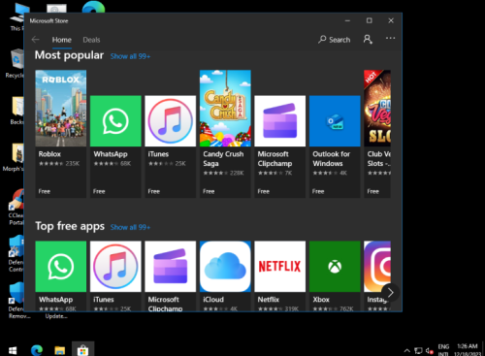Open the See more ellipsis menu
Screen dimensions: 485x356
coord(390,38)
